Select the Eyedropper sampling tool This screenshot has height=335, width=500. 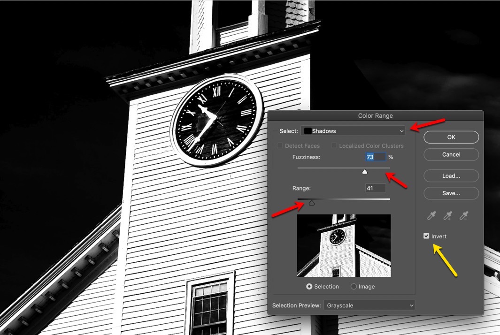[x=431, y=215]
